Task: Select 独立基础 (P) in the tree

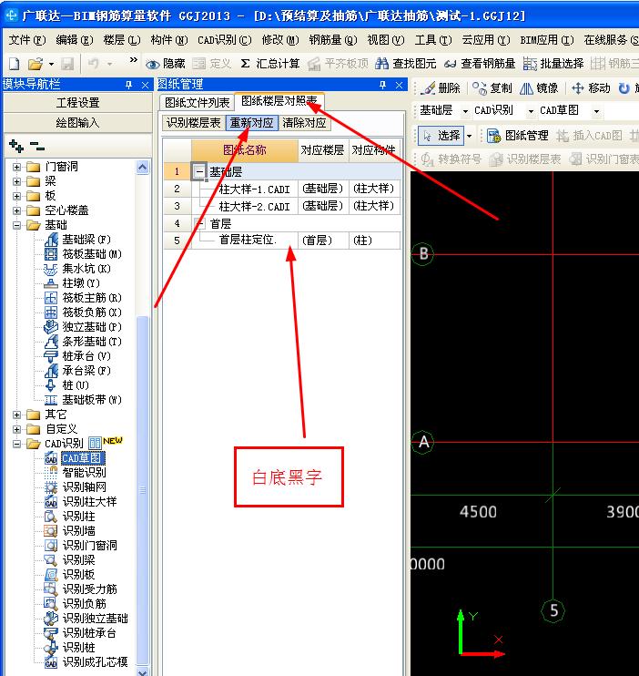Action: point(84,327)
